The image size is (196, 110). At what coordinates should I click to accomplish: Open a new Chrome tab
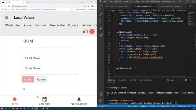28,2
